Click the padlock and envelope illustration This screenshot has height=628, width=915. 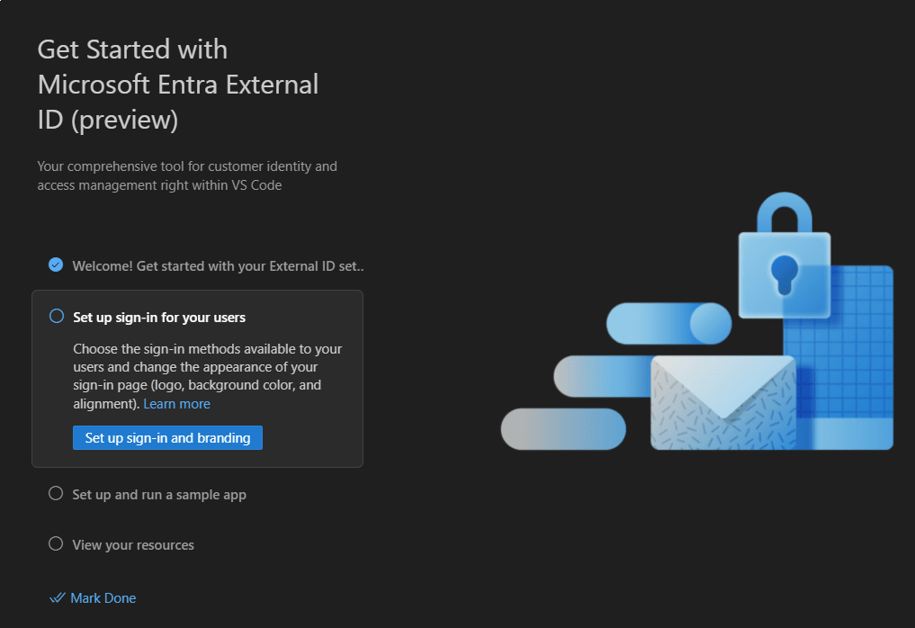[x=697, y=321]
